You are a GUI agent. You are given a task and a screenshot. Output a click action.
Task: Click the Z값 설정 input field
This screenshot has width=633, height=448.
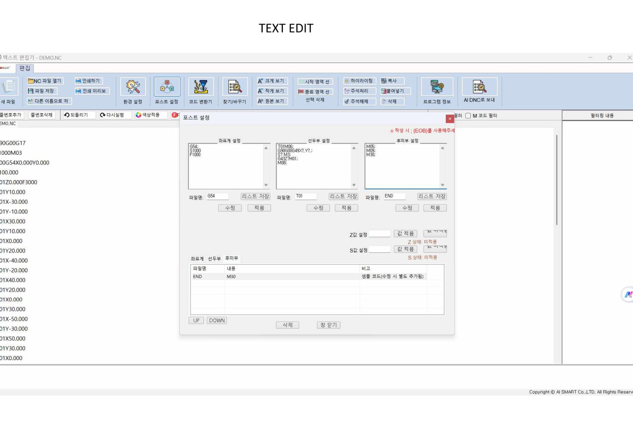click(380, 234)
